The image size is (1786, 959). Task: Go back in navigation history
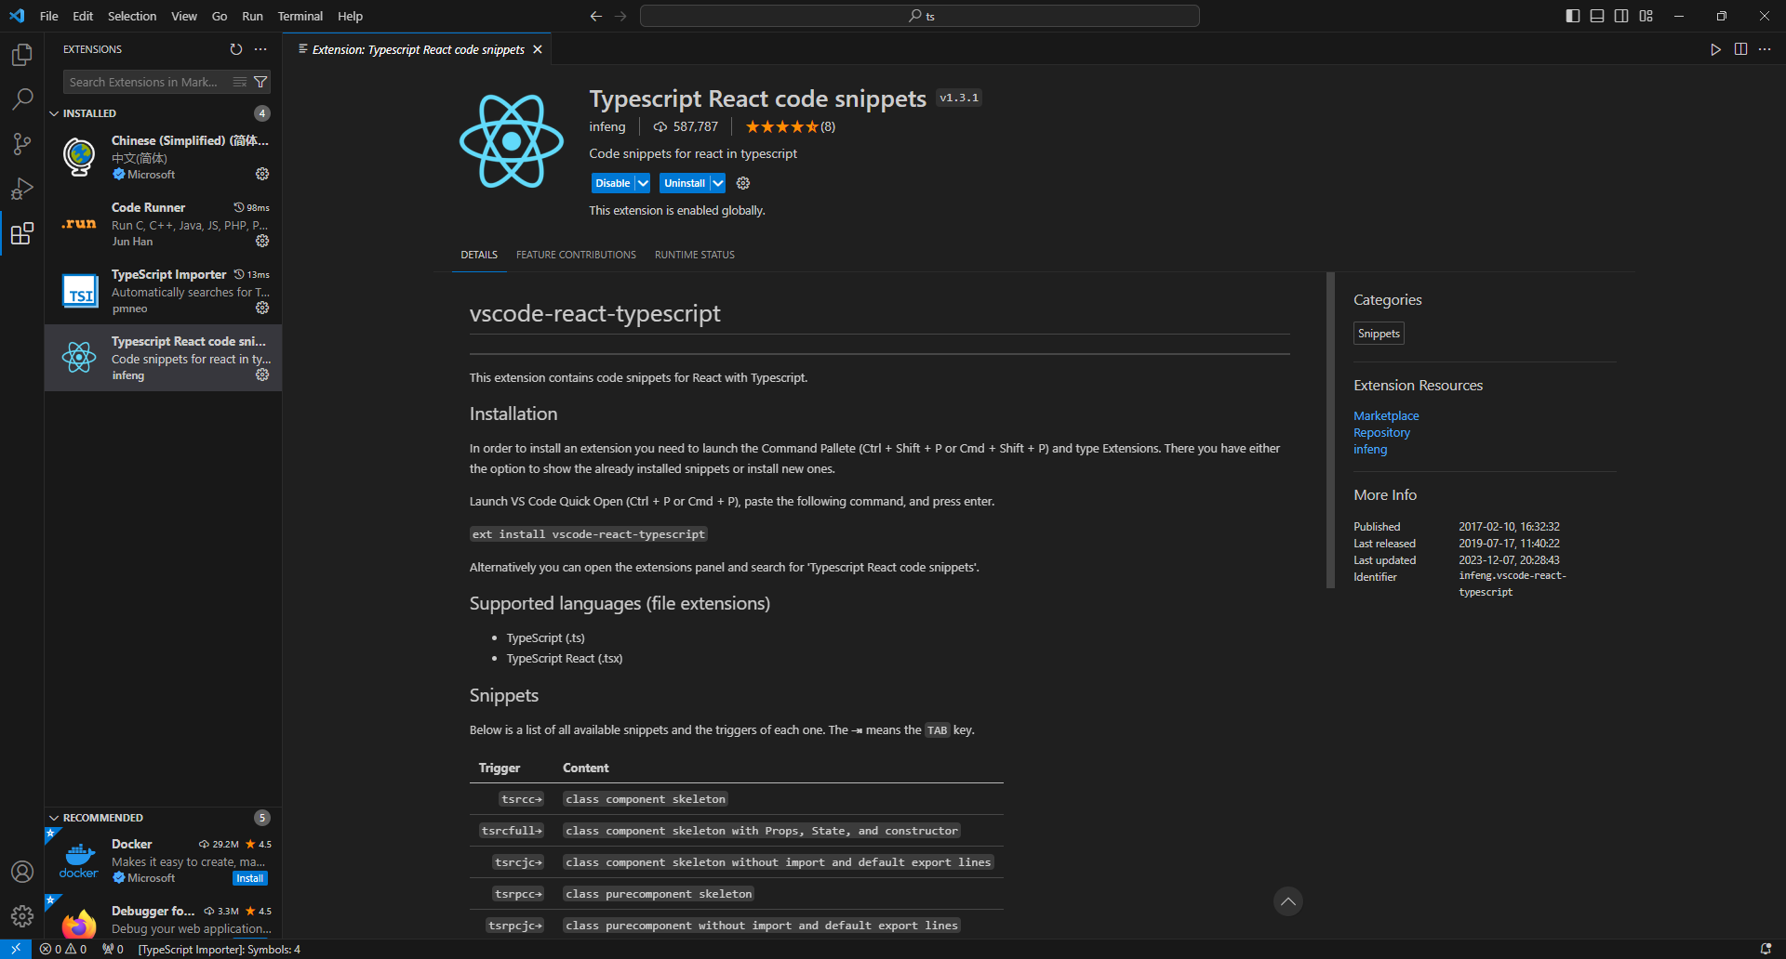pos(596,16)
